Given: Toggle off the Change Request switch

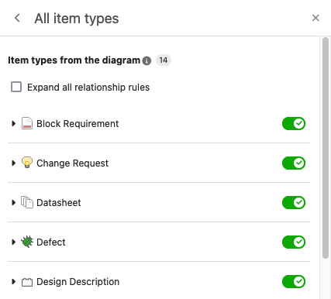Looking at the screenshot, I should point(294,163).
